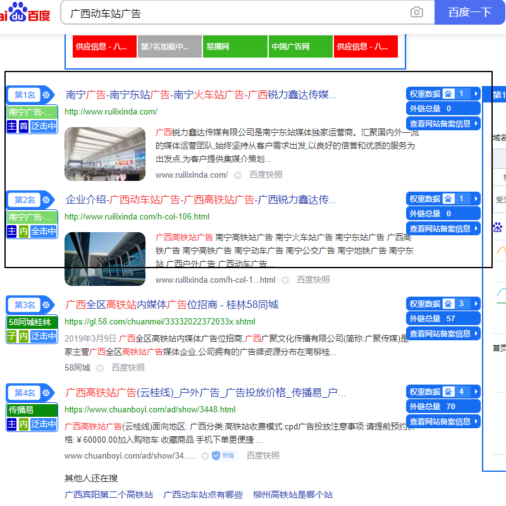Open URL ruilixinda.com/h-col-106.html

[x=137, y=216]
